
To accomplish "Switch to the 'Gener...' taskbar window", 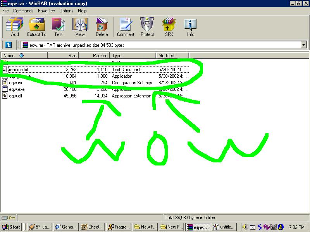I will coord(66,227).
